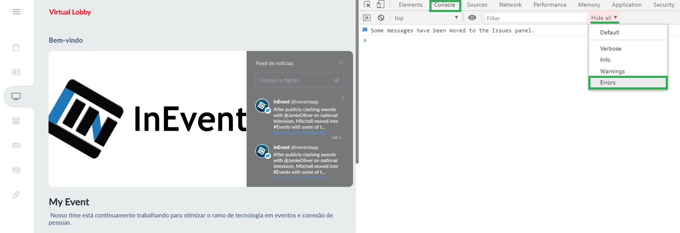Screen dimensions: 680x233
Task: Select Info log level option
Action: point(628,60)
